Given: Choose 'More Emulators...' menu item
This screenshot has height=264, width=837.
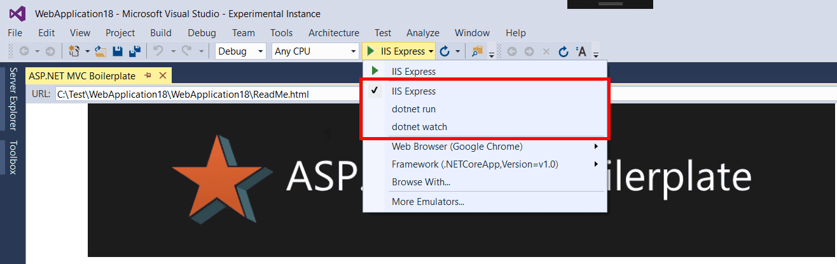Looking at the screenshot, I should (x=485, y=202).
